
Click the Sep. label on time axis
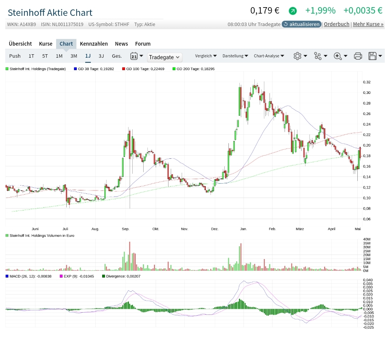click(x=126, y=229)
